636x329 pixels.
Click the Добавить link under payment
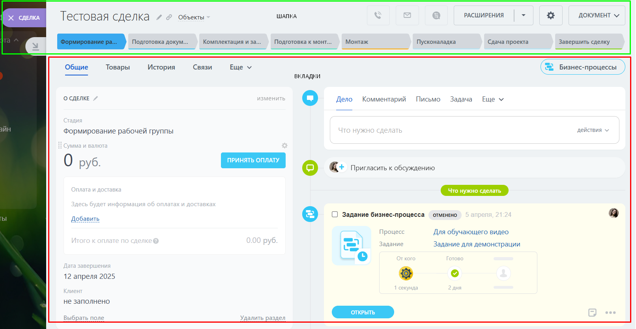[85, 219]
